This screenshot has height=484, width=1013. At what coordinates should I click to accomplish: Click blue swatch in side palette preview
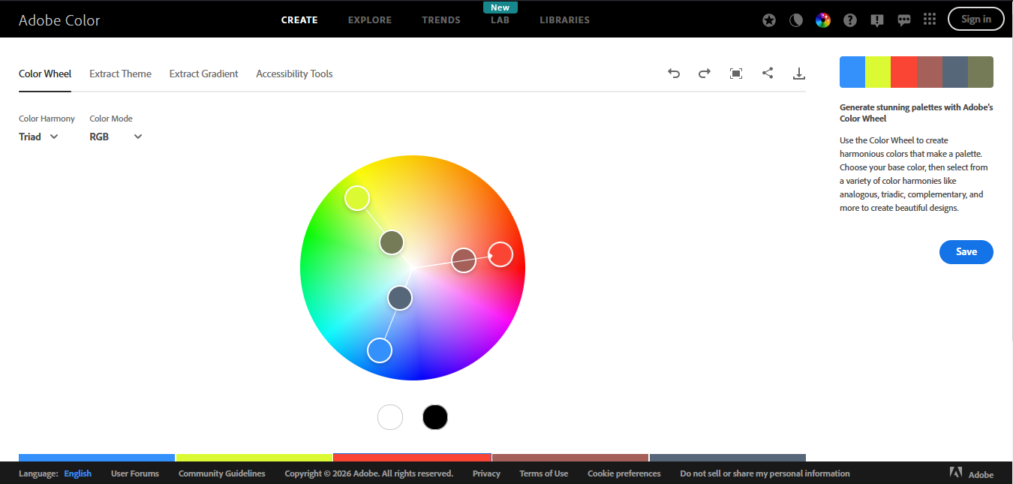852,72
